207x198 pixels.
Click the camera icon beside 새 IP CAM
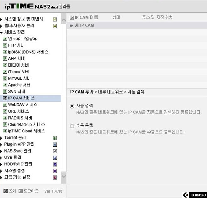[x=72, y=25]
